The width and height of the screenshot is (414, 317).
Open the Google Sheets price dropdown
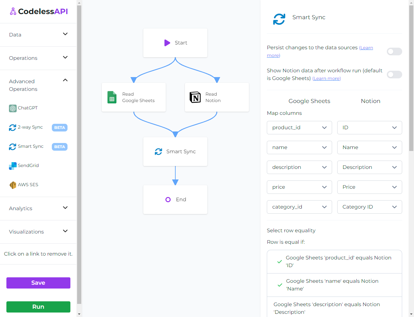click(x=299, y=187)
